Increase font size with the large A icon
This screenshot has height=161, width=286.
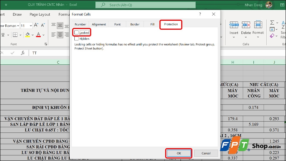tap(36, 25)
